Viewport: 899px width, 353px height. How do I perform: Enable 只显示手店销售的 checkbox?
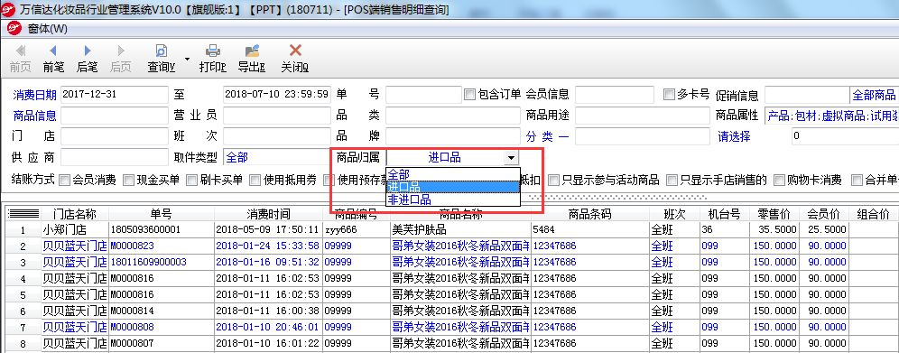click(672, 181)
